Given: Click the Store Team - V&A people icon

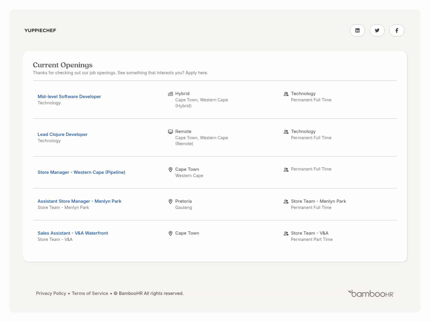Looking at the screenshot, I should 286,233.
